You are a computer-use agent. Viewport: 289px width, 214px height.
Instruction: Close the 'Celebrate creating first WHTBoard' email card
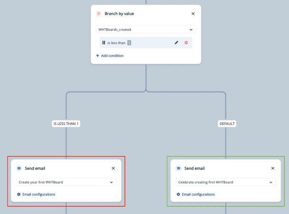click(273, 168)
